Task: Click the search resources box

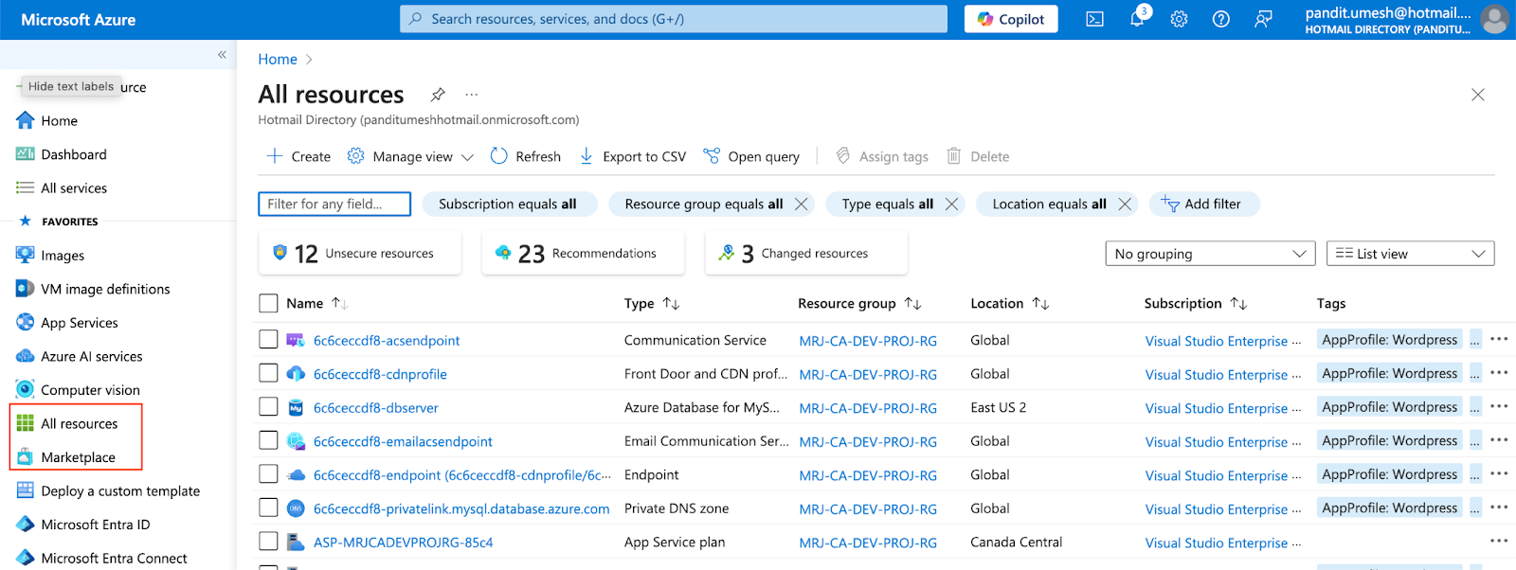Action: pos(674,19)
